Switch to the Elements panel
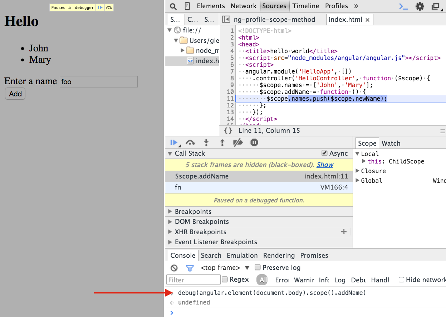 coord(211,6)
